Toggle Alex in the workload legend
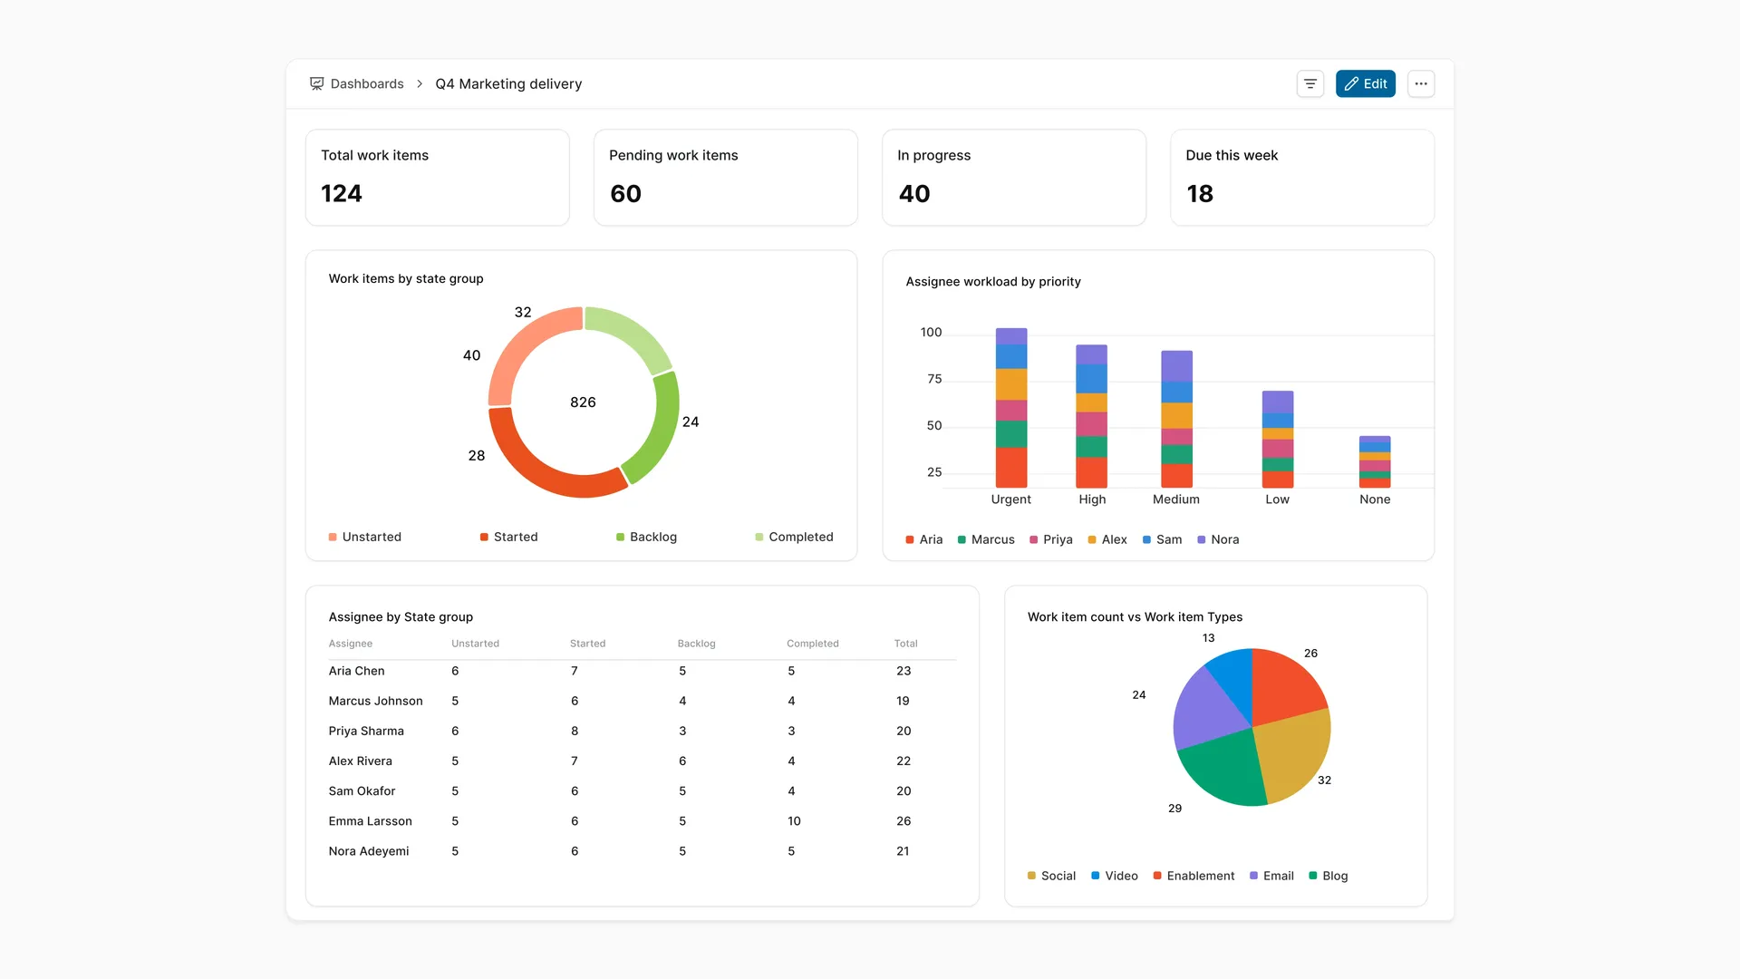Screen dimensions: 1740x979 pos(1107,540)
